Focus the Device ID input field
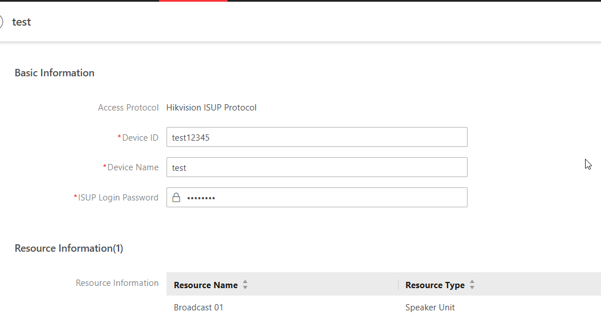The image size is (601, 332). click(x=316, y=137)
